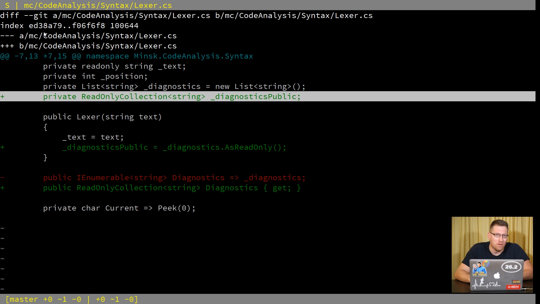Image resolution: width=540 pixels, height=304 pixels.
Task: Click the red minus marker on removed line
Action: click(3, 178)
